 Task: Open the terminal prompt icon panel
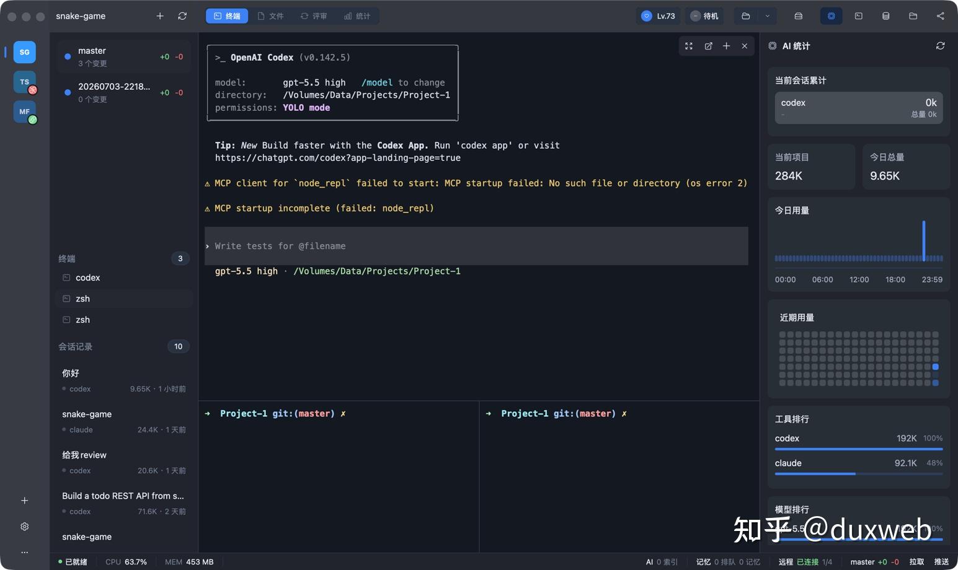[x=859, y=16]
